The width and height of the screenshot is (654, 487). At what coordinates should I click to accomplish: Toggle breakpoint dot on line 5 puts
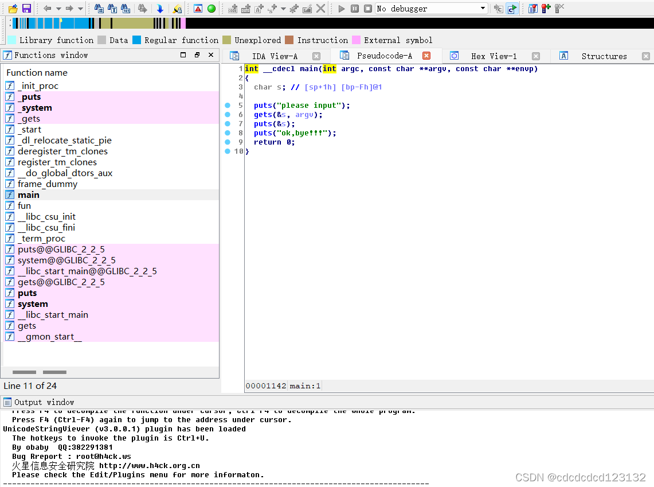coord(228,105)
